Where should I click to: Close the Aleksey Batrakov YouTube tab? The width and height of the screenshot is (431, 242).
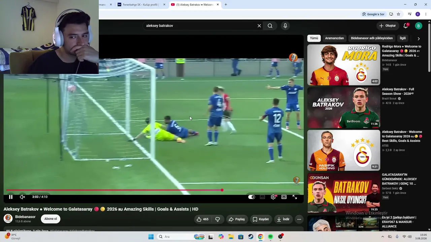coord(218,5)
